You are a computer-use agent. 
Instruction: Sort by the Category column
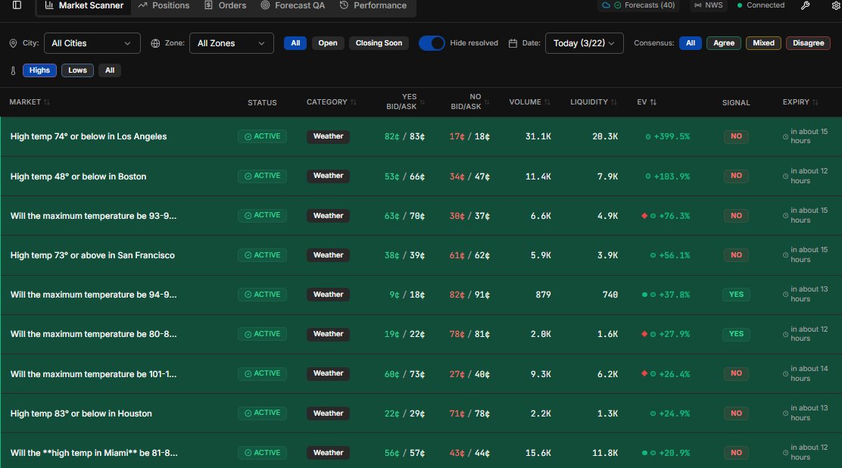332,102
